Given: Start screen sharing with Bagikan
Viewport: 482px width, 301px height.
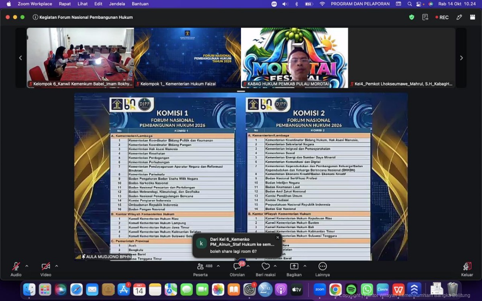Looking at the screenshot, I should point(294,269).
